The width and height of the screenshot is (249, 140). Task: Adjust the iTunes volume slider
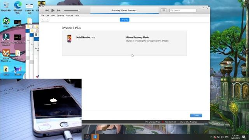point(72,10)
